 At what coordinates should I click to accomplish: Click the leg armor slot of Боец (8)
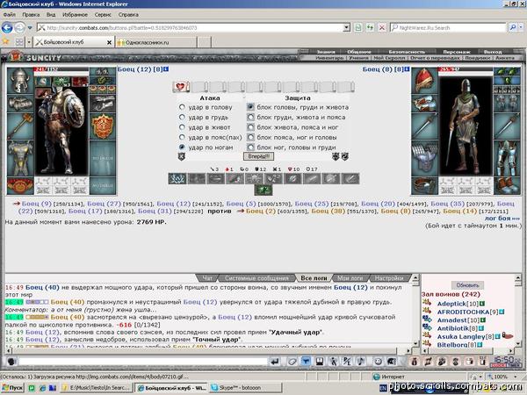[507, 158]
